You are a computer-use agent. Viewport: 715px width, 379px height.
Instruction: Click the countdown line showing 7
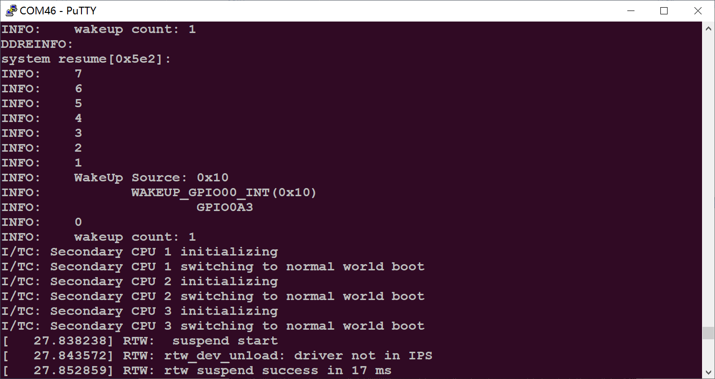[78, 74]
